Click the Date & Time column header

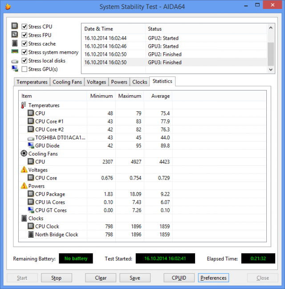tap(114, 29)
